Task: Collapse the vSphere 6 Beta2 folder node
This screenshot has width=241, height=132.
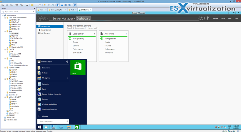Action: click(5, 68)
